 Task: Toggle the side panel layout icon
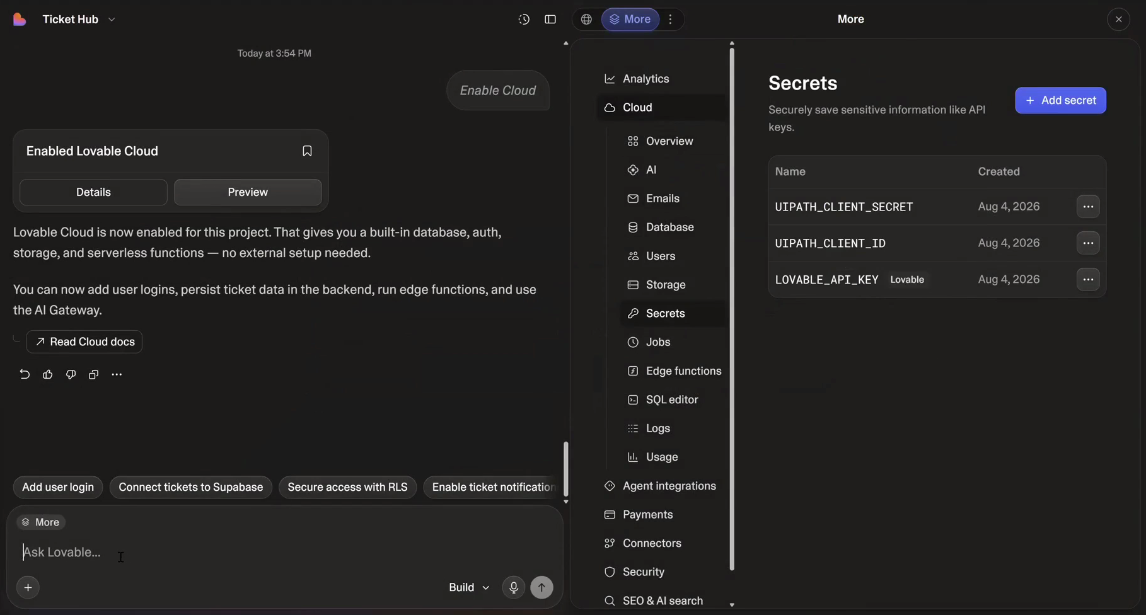coord(550,20)
